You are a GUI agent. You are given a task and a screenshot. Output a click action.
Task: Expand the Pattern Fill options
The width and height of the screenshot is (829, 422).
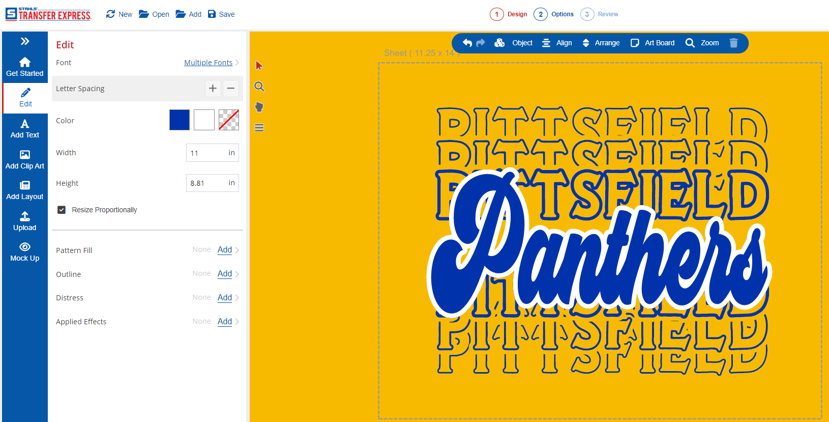(x=237, y=250)
